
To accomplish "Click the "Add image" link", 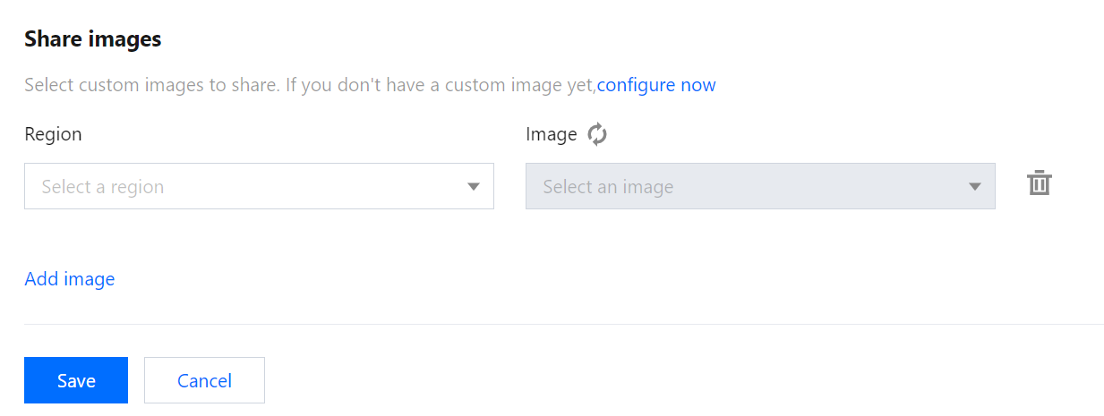I will (x=70, y=279).
